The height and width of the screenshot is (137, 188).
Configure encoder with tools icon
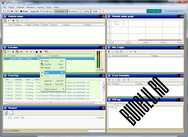[17, 52]
